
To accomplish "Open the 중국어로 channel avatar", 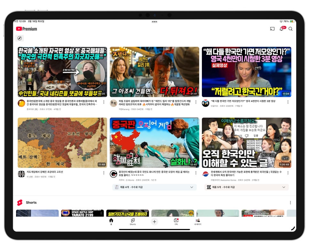I will (21, 103).
